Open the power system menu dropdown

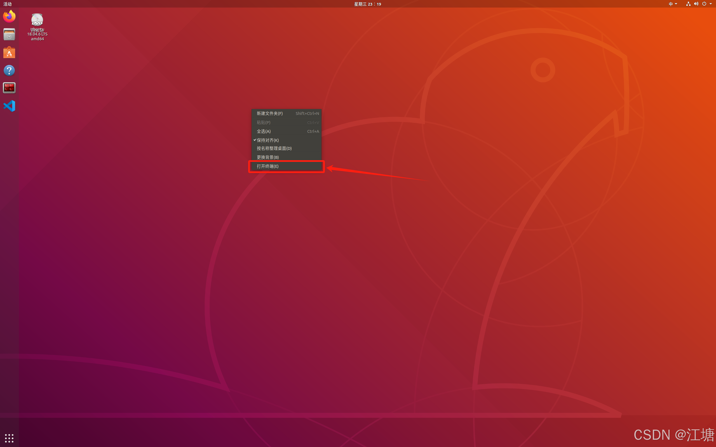(x=706, y=4)
